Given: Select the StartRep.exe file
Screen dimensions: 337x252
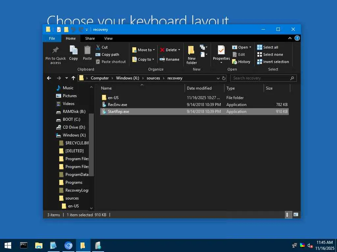Looking at the screenshot, I should tap(194, 112).
